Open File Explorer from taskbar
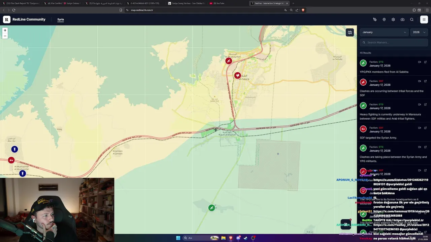Image resolution: width=431 pixels, height=242 pixels. (x=223, y=238)
